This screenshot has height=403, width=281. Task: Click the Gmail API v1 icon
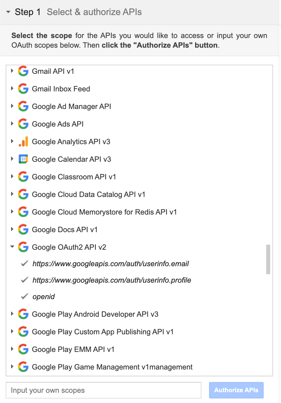coord(23,71)
